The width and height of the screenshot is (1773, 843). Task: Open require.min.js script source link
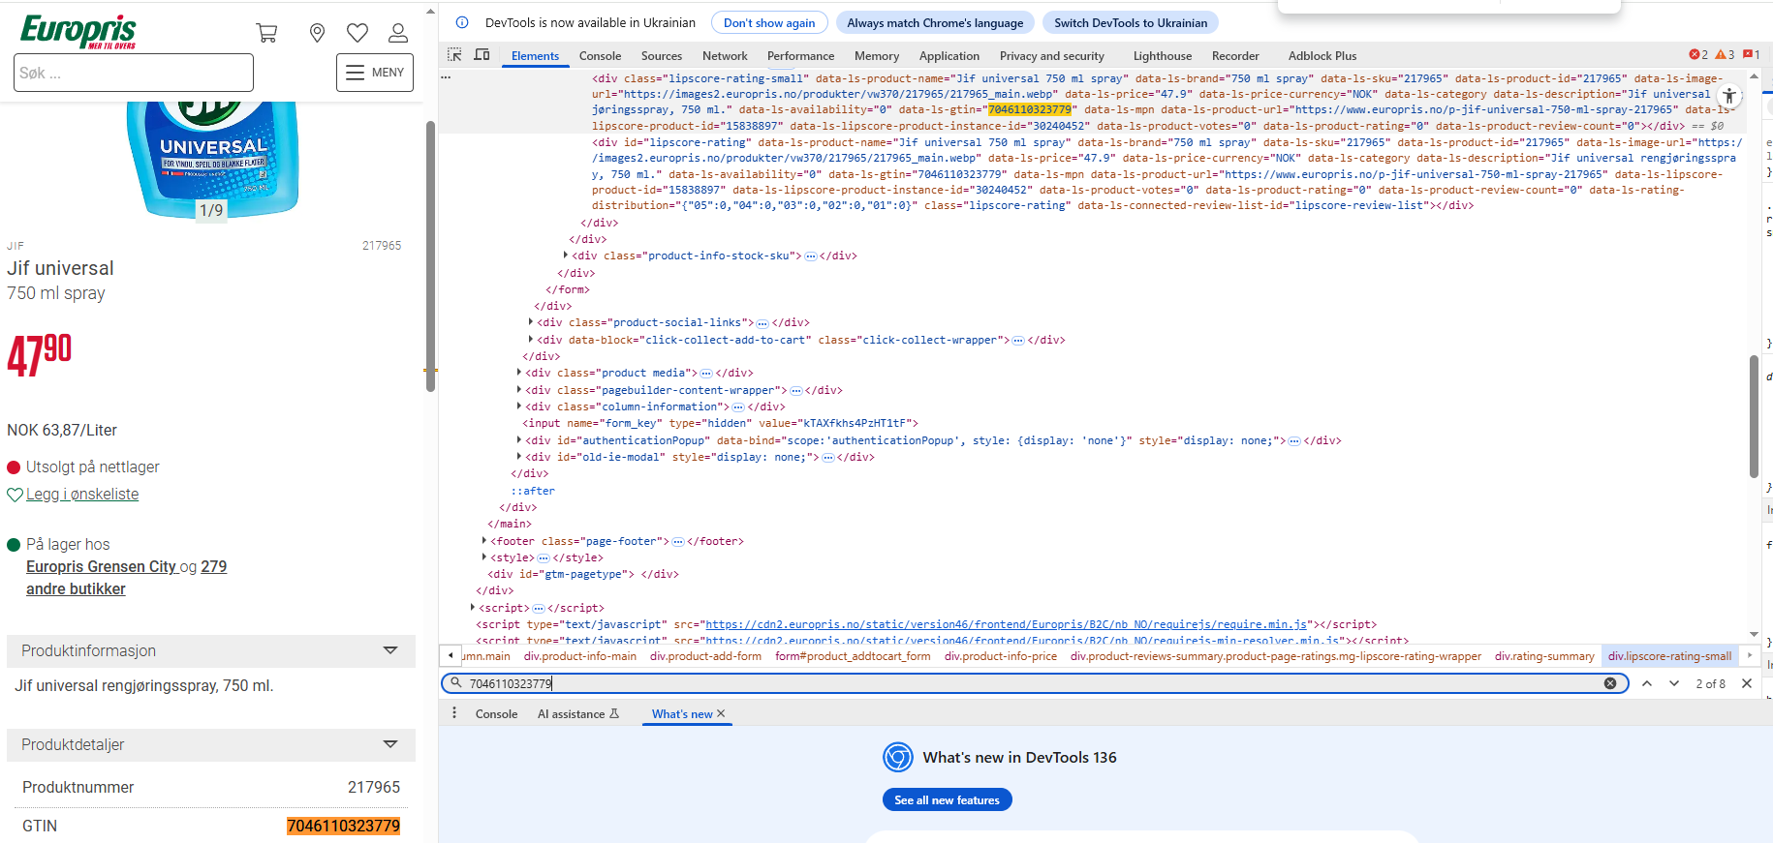pyautogui.click(x=1007, y=624)
